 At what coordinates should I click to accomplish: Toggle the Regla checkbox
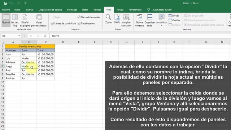52,17
